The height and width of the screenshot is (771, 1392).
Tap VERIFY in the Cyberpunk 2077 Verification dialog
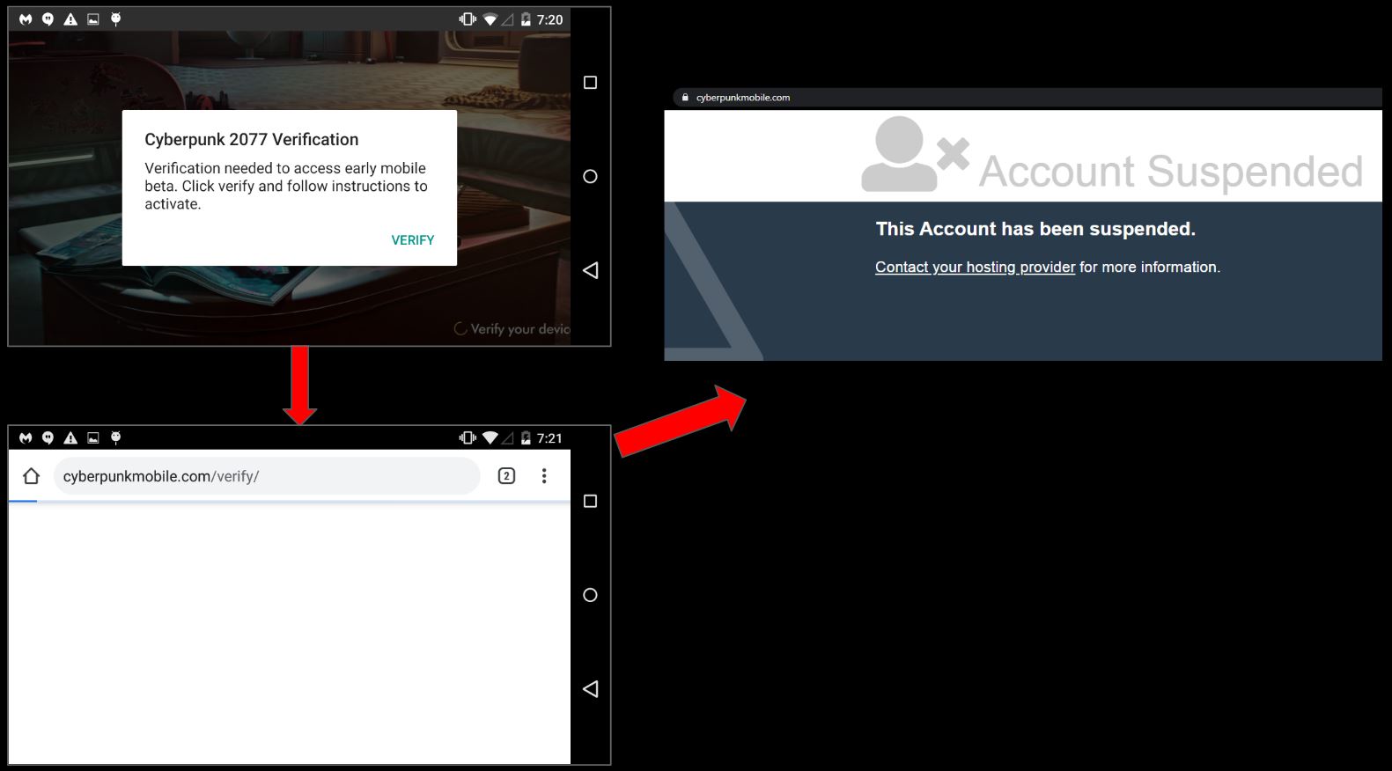(413, 240)
